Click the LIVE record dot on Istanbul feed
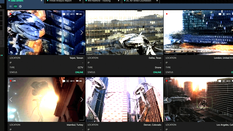 11,81
